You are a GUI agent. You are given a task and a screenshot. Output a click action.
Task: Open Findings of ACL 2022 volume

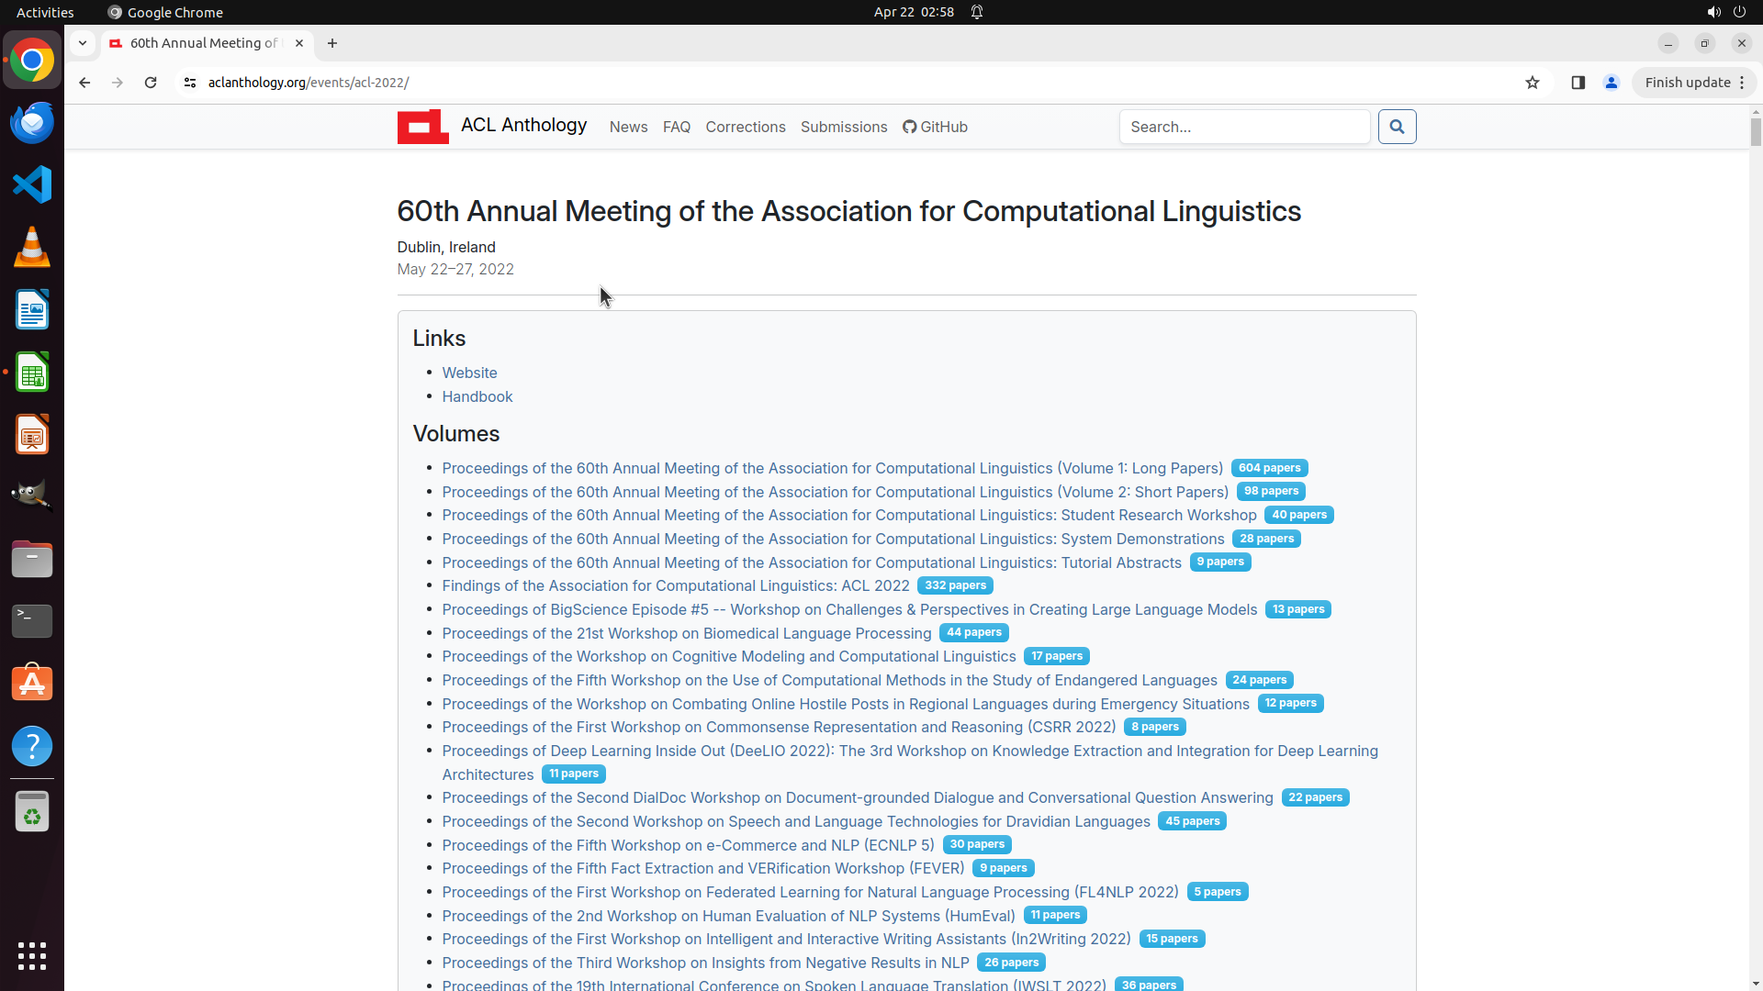click(x=675, y=585)
